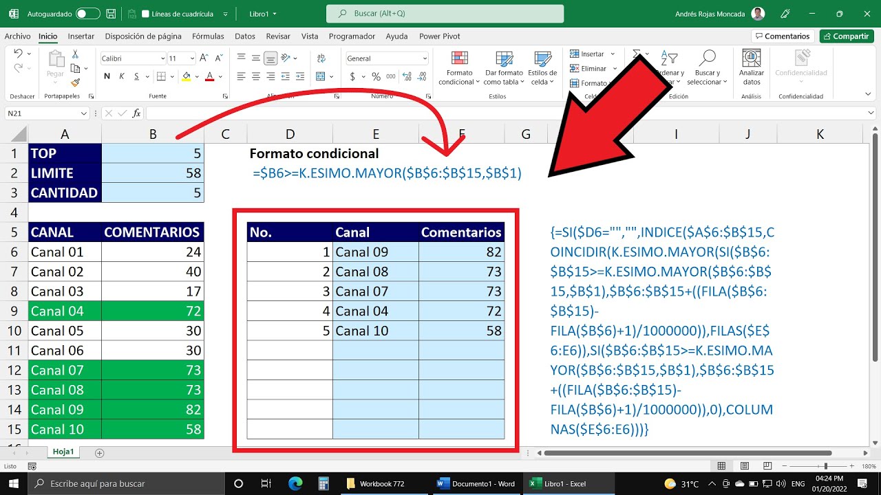The height and width of the screenshot is (495, 881).
Task: Click the AutoSum sigma icon
Action: coord(637,54)
